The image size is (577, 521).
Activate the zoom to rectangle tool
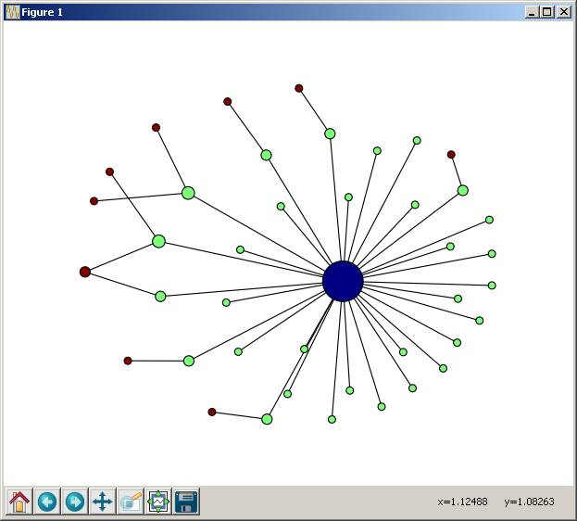click(131, 502)
